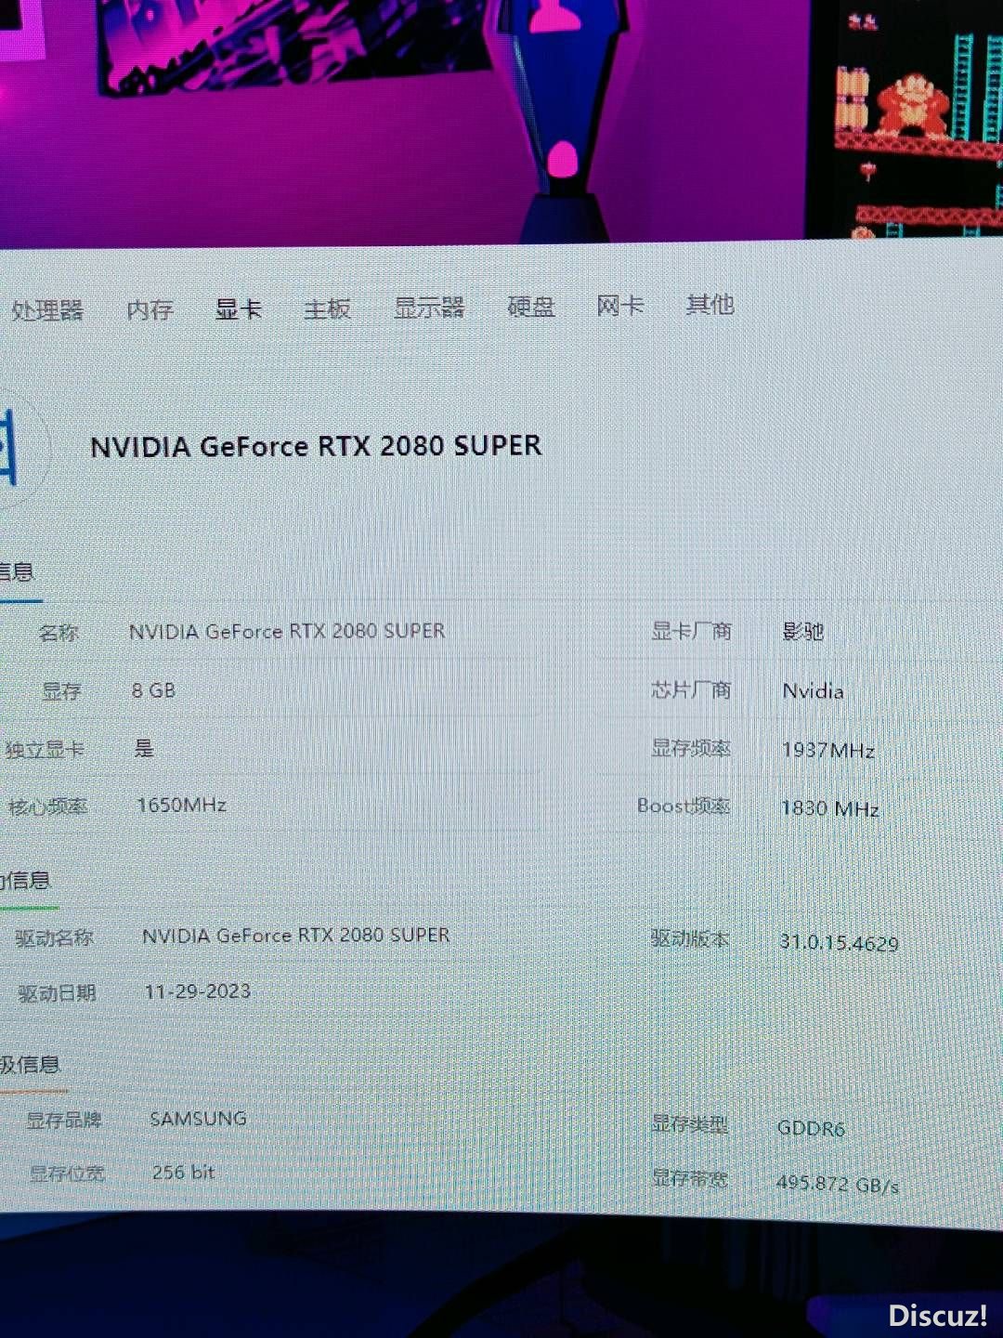Select the 网卡 tab
The image size is (1003, 1338).
(620, 305)
